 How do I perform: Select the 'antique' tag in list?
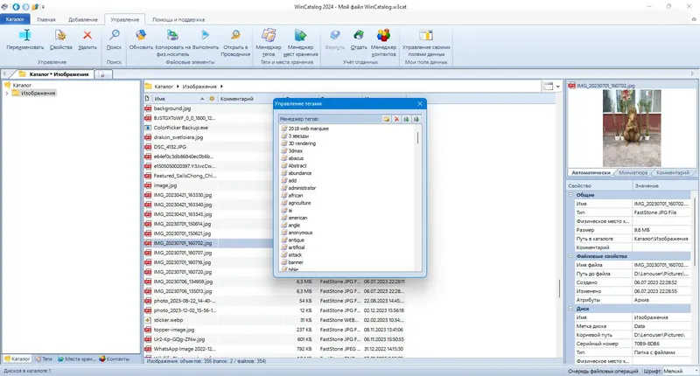(296, 240)
